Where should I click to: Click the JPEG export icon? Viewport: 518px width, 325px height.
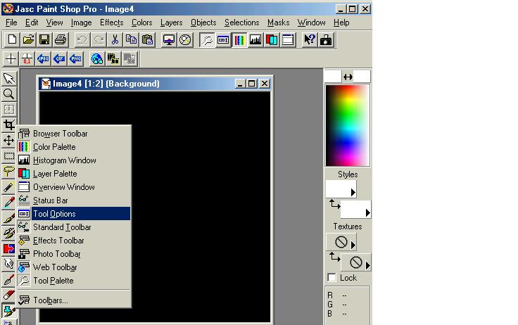click(44, 59)
